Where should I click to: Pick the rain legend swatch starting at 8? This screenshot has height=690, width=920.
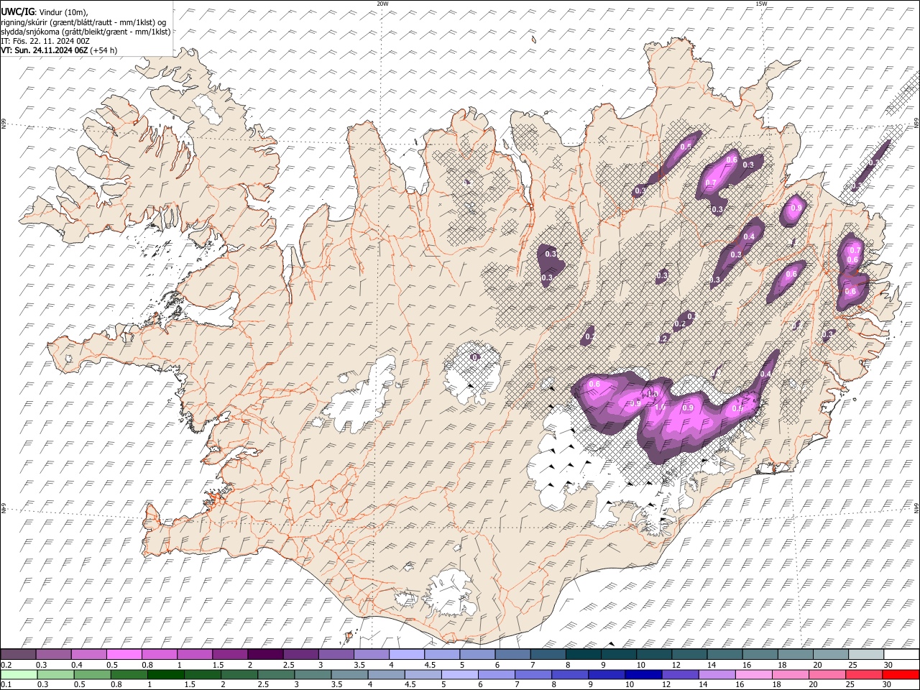[570, 674]
